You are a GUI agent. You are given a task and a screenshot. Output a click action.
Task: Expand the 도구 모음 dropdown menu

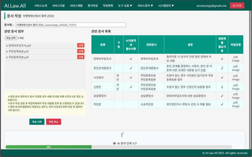tap(125, 5)
